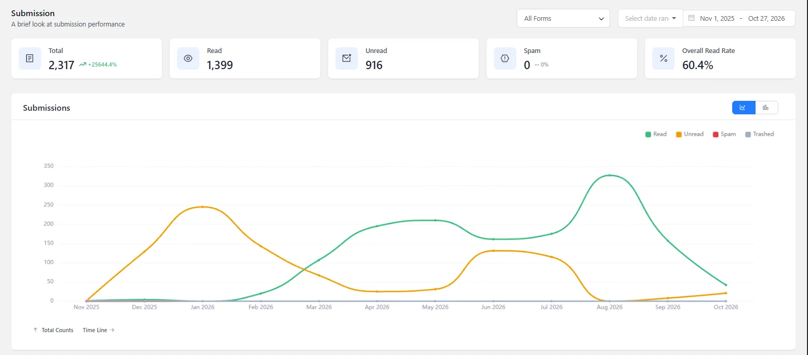Screen dimensions: 808x355
Task: Toggle the Spam series legend entry
Action: point(724,134)
